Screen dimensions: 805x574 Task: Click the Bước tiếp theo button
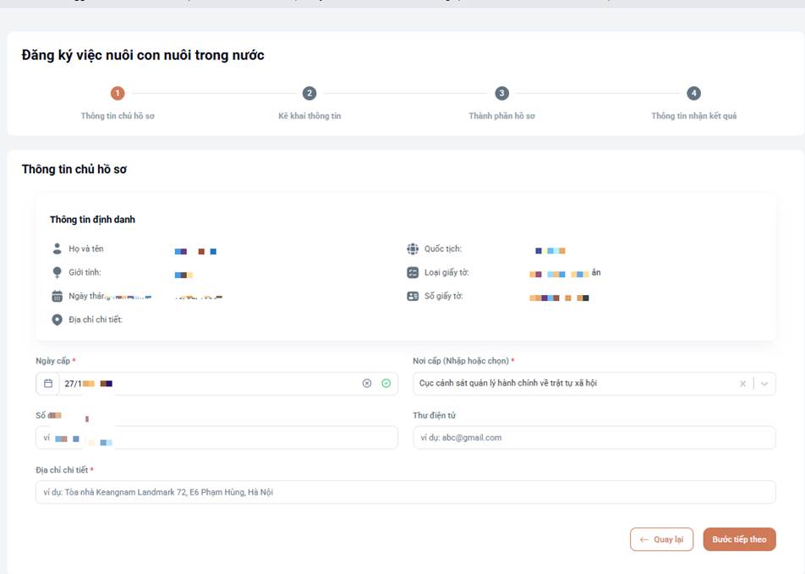point(739,539)
